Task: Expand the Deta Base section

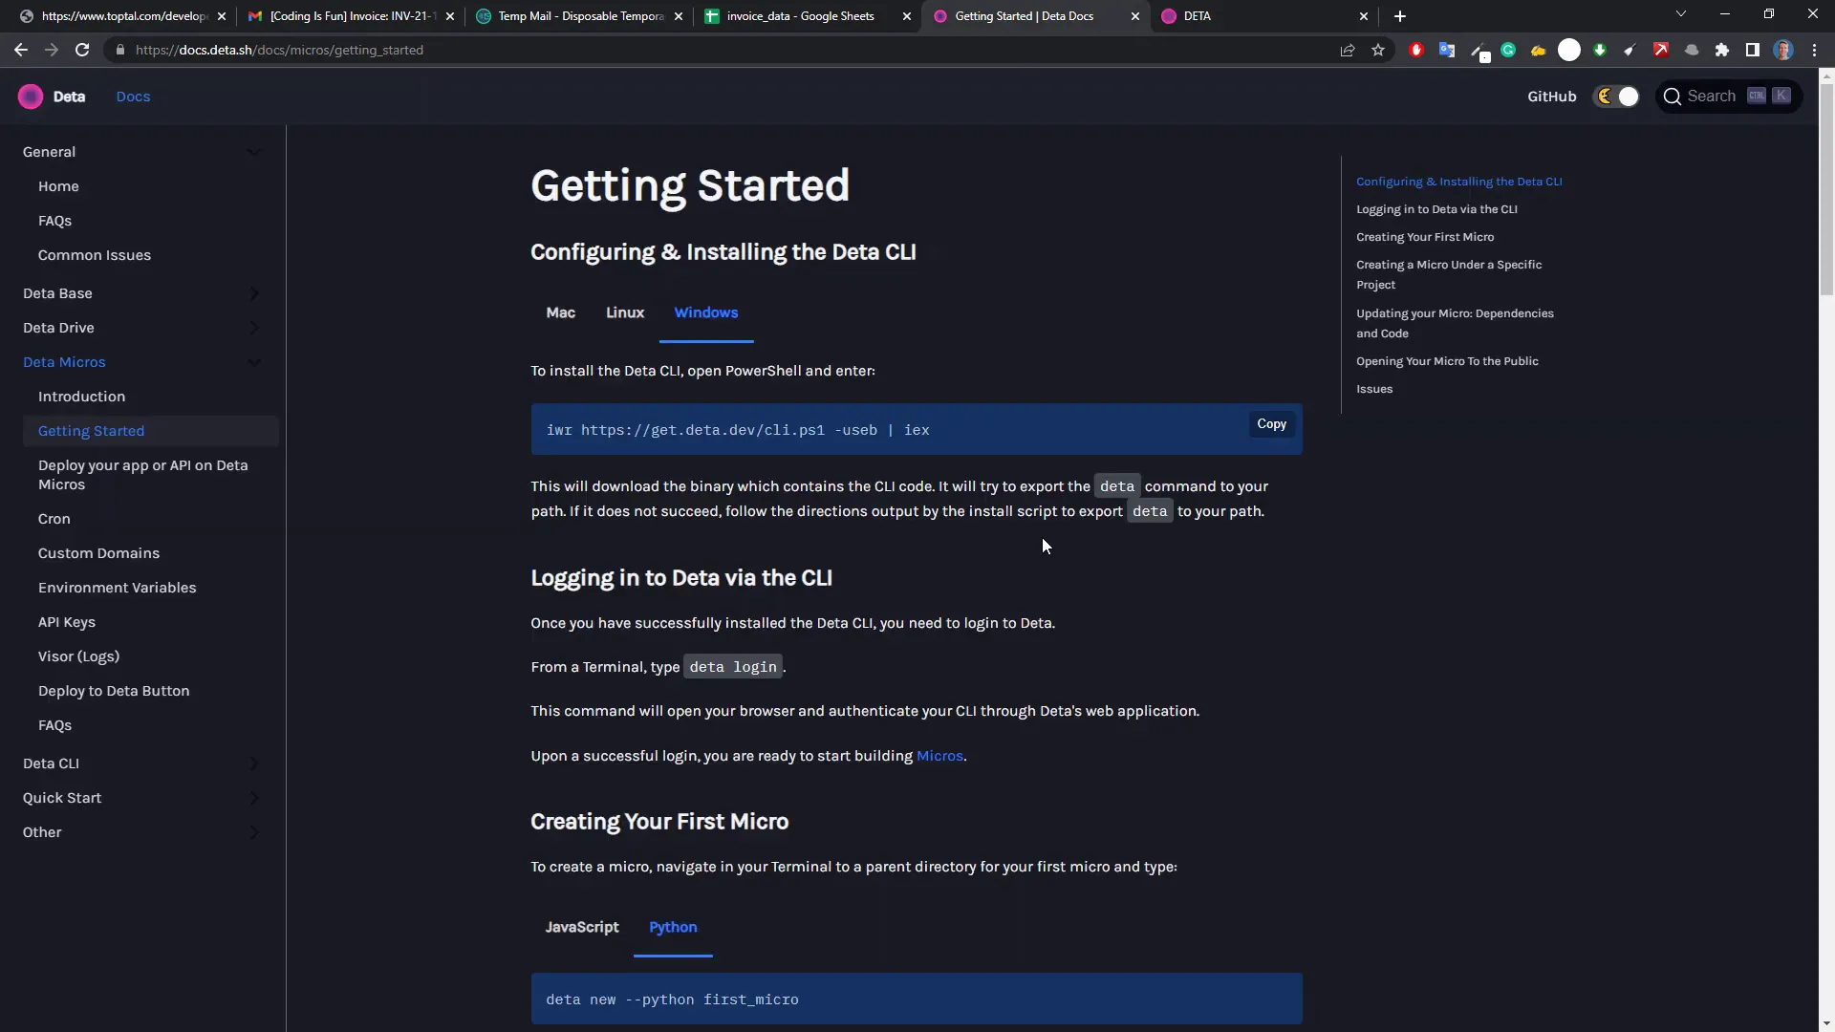Action: 253,293
